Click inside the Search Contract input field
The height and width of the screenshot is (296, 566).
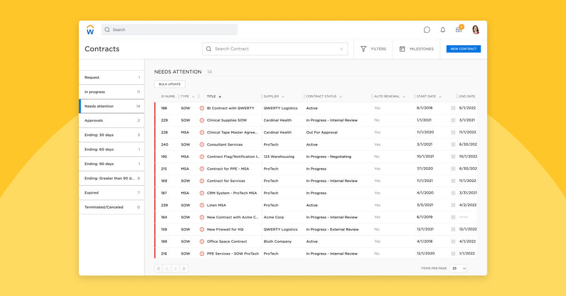click(x=269, y=49)
